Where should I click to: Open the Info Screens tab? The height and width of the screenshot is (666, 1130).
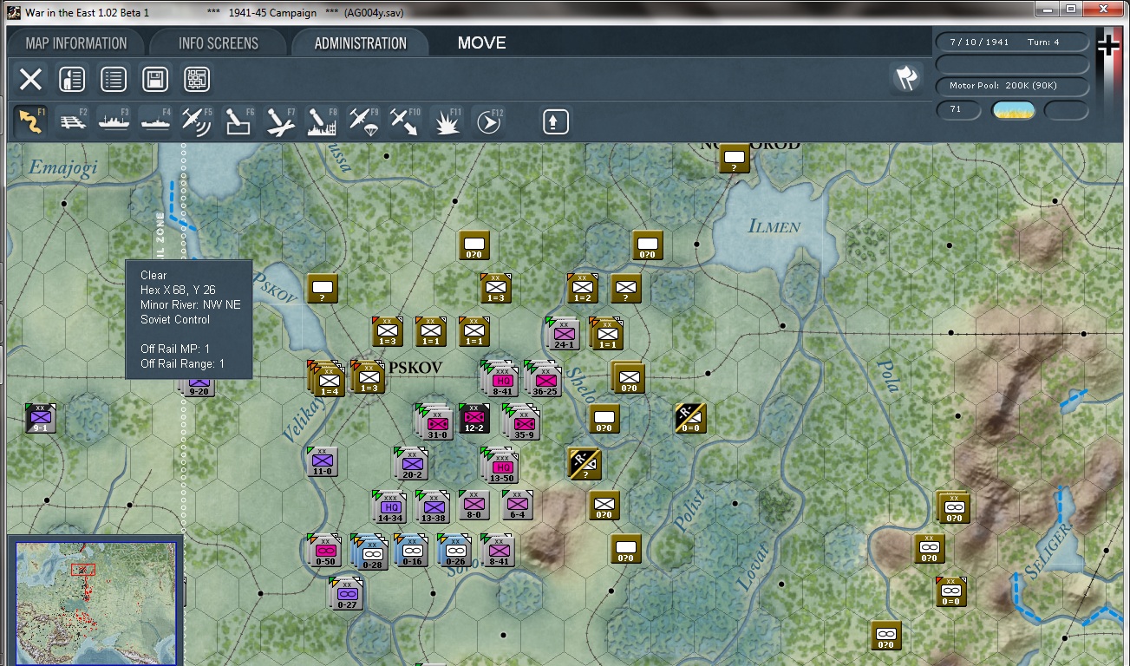219,43
